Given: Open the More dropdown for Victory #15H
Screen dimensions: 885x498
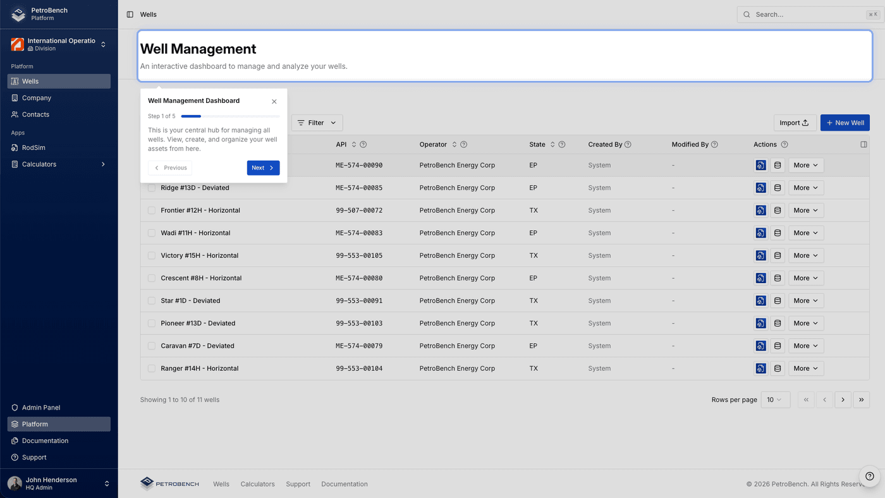Looking at the screenshot, I should click(805, 255).
